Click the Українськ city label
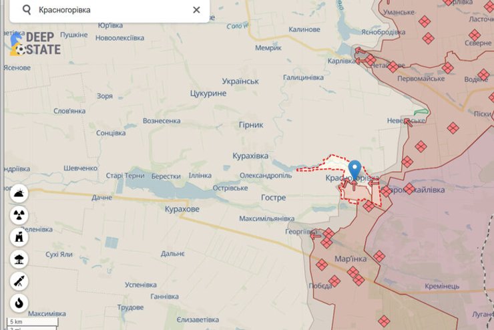Viewport: 494px width, 330px height. 240,81
